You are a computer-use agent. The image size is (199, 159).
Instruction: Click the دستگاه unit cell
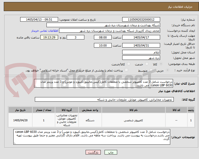(90, 120)
